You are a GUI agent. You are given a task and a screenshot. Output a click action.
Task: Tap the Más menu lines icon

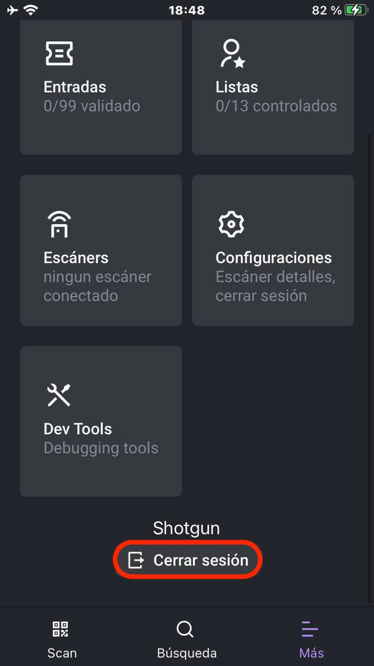pyautogui.click(x=310, y=629)
